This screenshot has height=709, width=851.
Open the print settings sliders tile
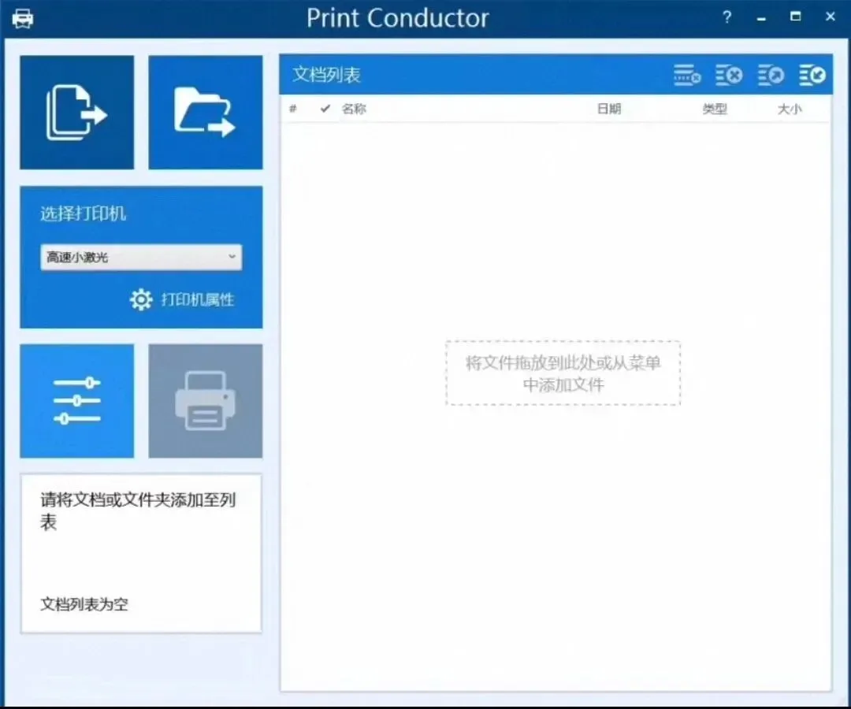pos(76,401)
